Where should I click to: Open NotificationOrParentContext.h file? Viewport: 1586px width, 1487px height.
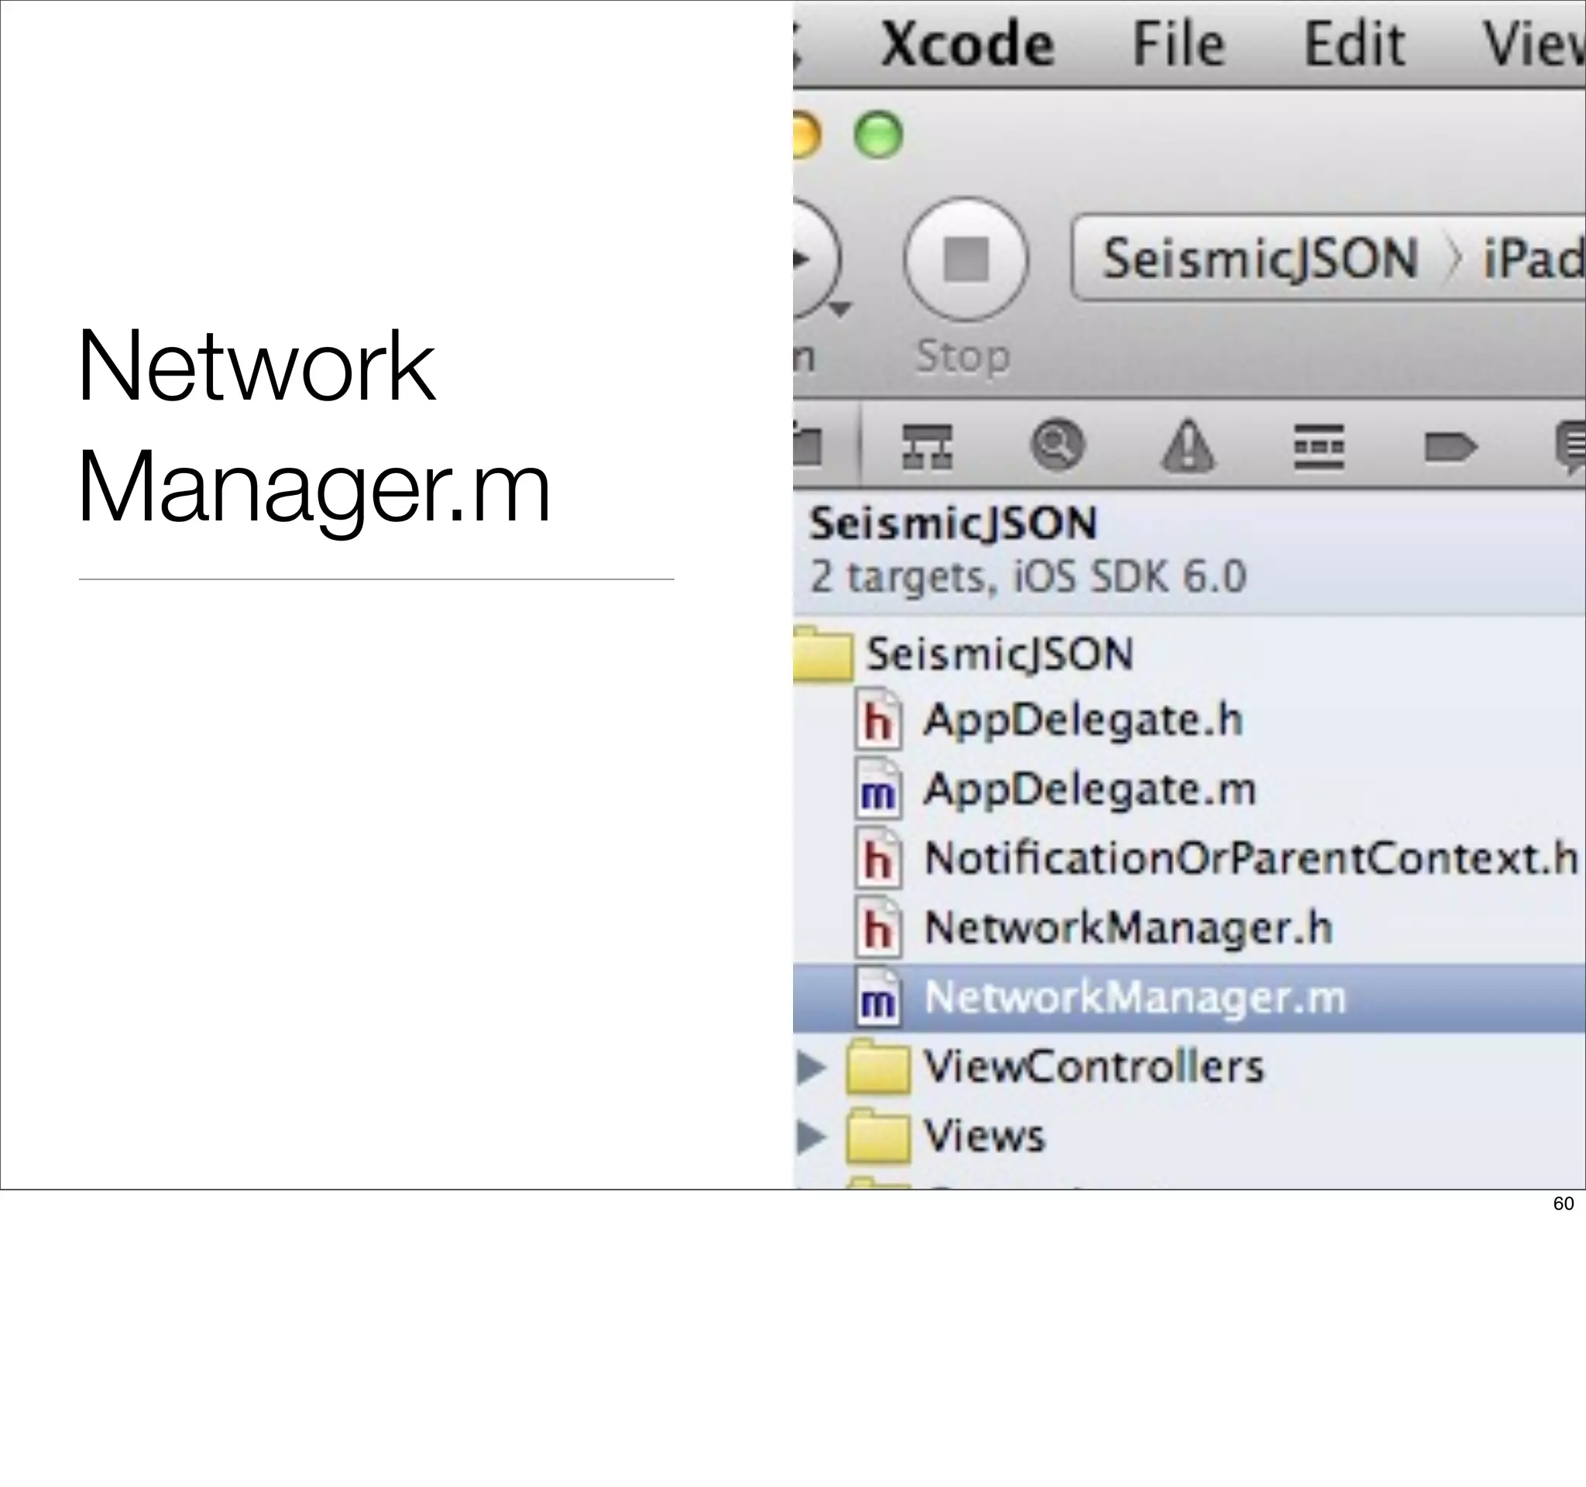click(1251, 858)
